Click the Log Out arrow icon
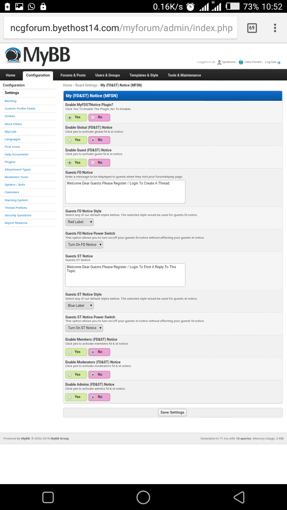This screenshot has width=287, height=510. tap(279, 62)
